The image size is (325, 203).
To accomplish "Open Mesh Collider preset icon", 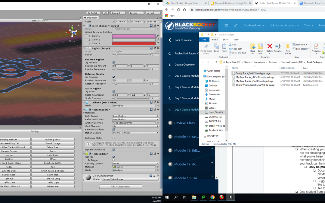I will (155, 154).
